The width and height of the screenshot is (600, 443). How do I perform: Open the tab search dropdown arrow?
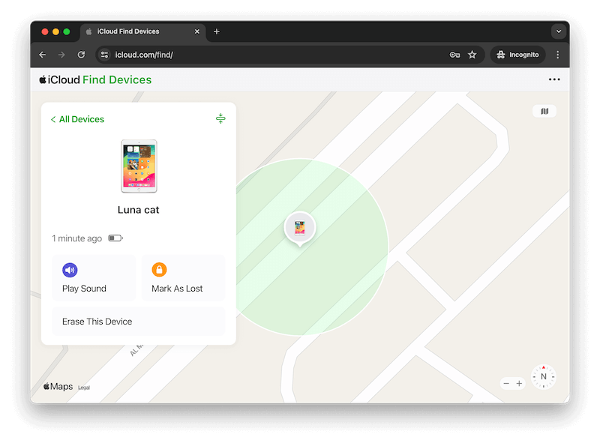(x=559, y=31)
